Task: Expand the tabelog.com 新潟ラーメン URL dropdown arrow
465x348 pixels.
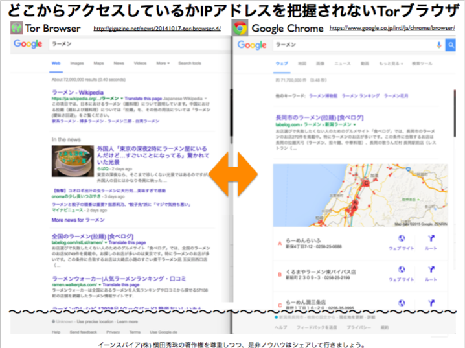Action: coord(355,124)
